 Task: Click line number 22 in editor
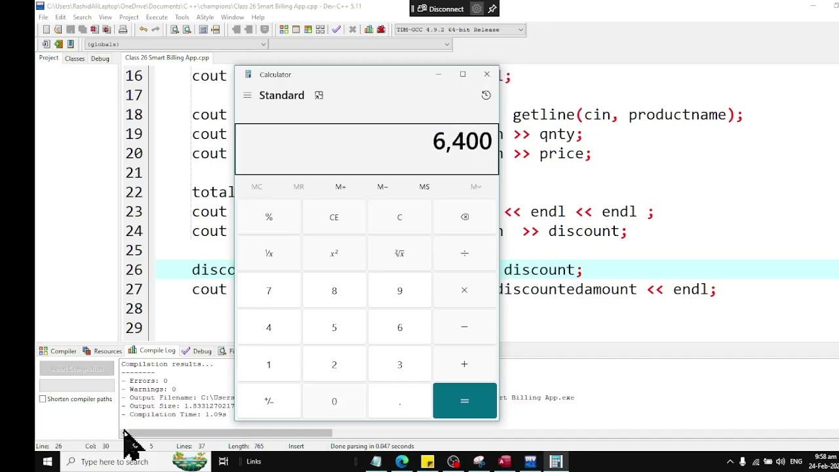[134, 192]
